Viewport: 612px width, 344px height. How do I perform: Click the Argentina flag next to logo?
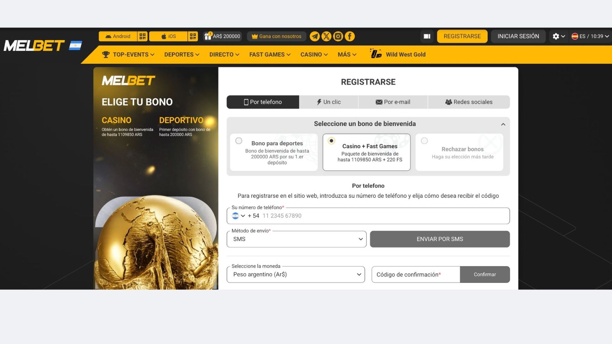click(x=75, y=45)
